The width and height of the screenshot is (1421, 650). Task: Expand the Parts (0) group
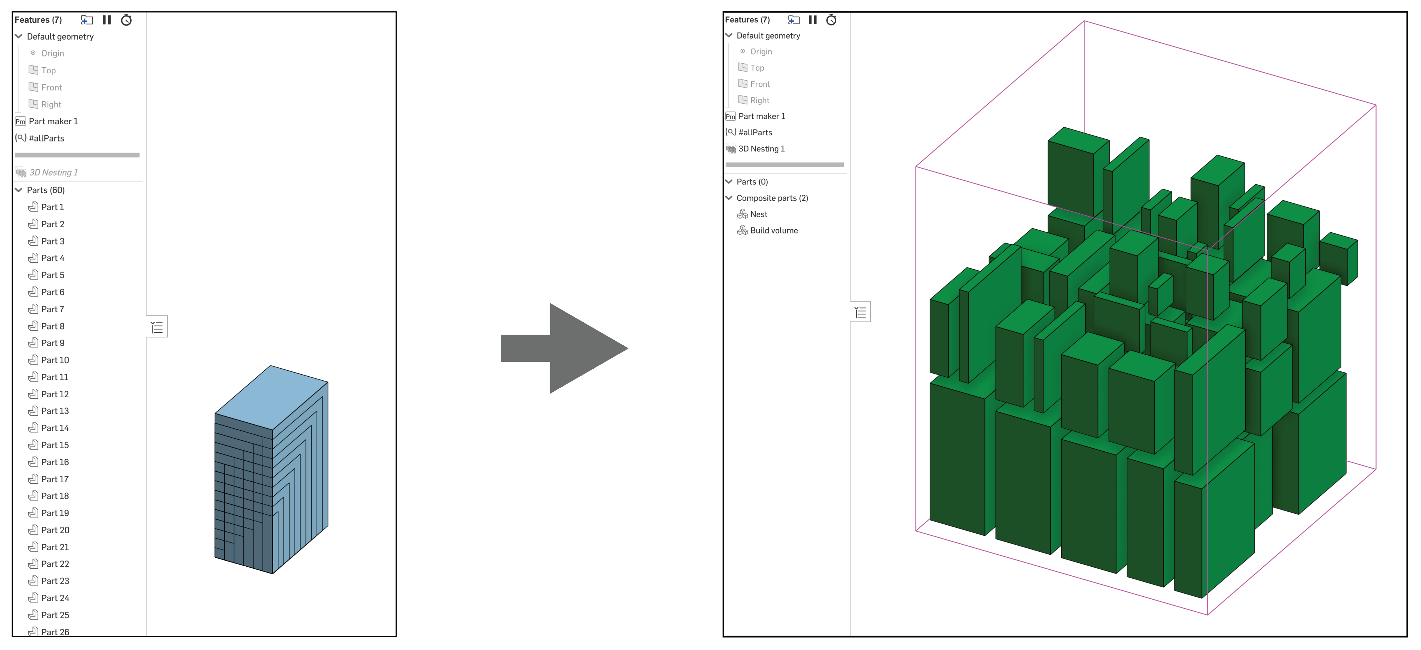click(x=729, y=181)
